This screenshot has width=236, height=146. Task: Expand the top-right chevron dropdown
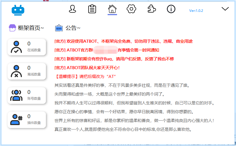pyautogui.click(x=225, y=9)
